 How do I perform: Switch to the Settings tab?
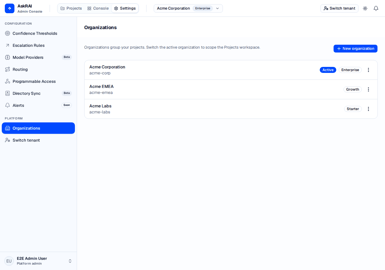[125, 8]
